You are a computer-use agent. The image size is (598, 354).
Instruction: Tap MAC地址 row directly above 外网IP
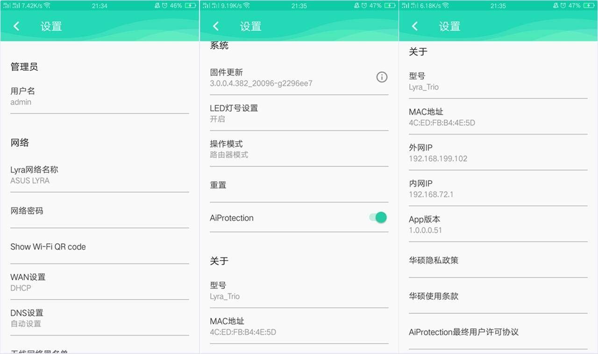(x=498, y=117)
